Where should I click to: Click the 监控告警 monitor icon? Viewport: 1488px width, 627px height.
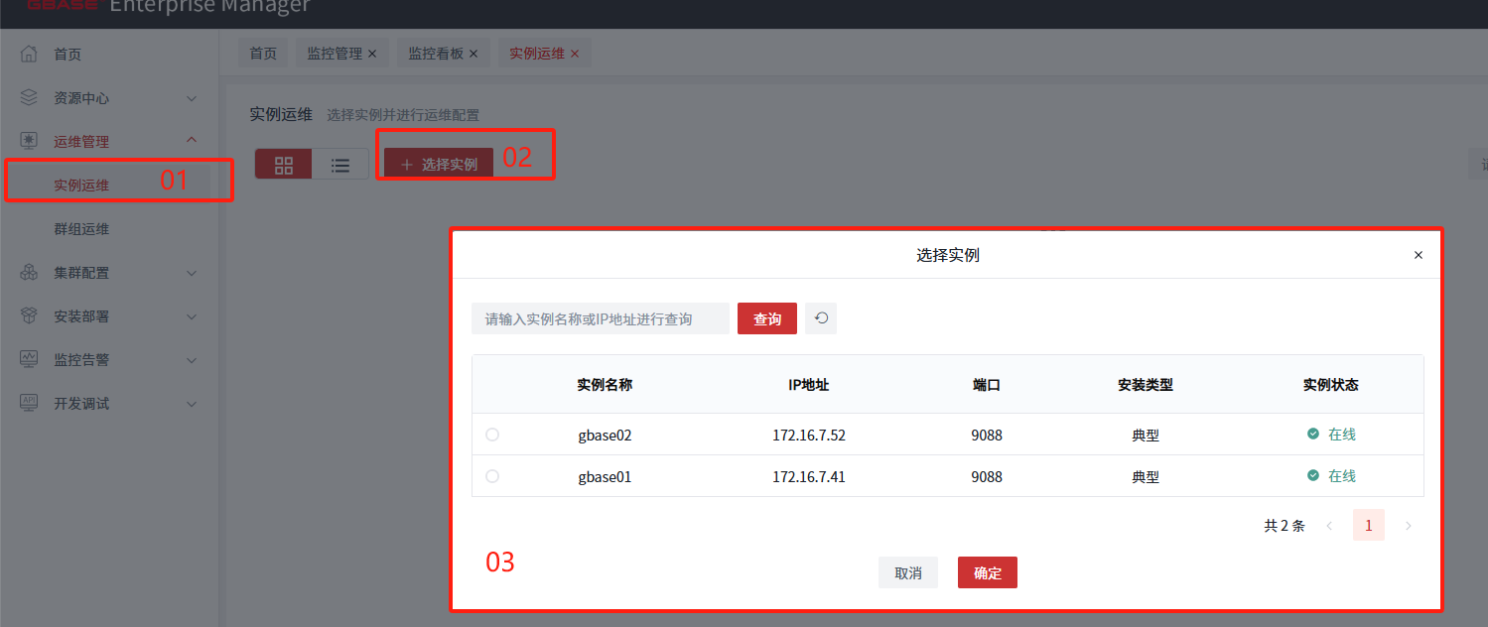click(29, 359)
